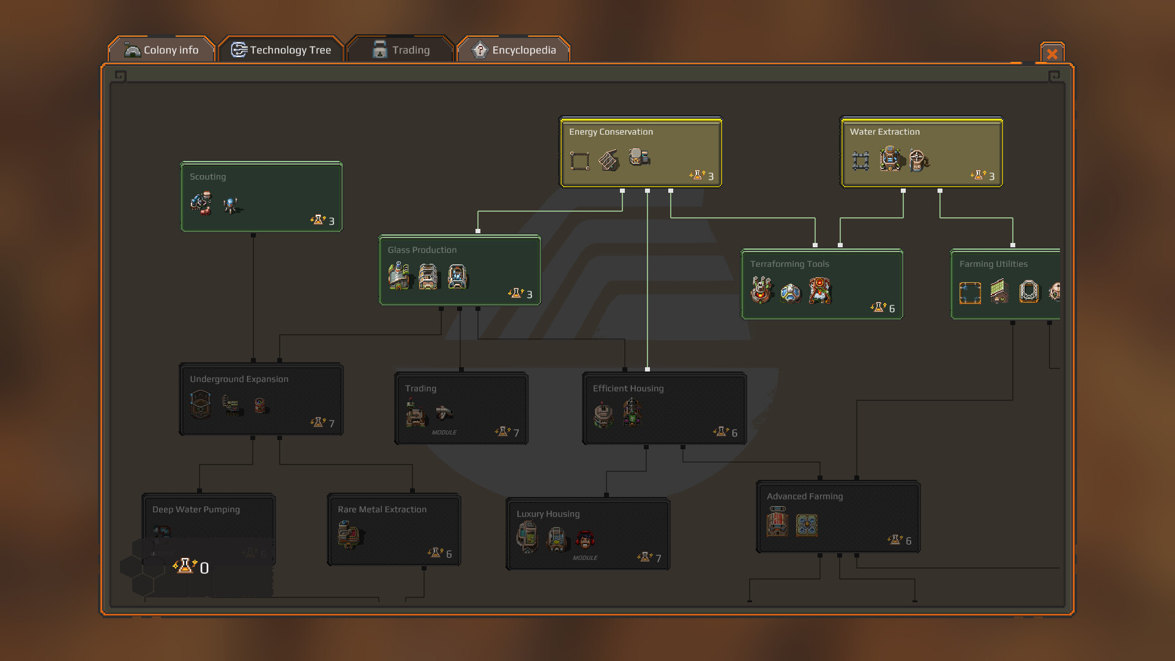The height and width of the screenshot is (661, 1175).
Task: Click the dome habitat icon in Terraforming Tools
Action: 790,294
